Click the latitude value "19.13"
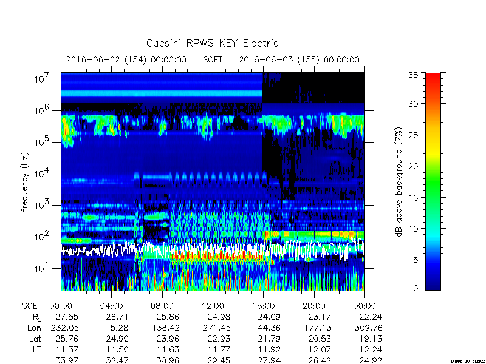The image size is (486, 364). click(x=371, y=339)
